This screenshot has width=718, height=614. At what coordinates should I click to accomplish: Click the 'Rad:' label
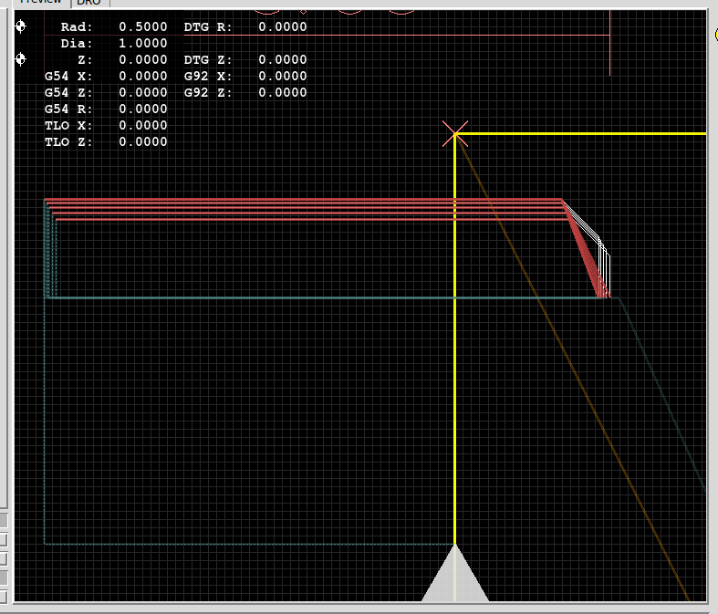(77, 27)
